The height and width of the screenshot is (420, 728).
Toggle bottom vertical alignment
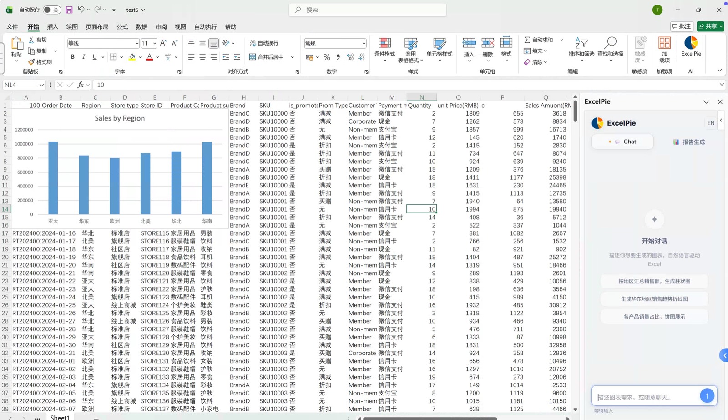[x=213, y=43]
